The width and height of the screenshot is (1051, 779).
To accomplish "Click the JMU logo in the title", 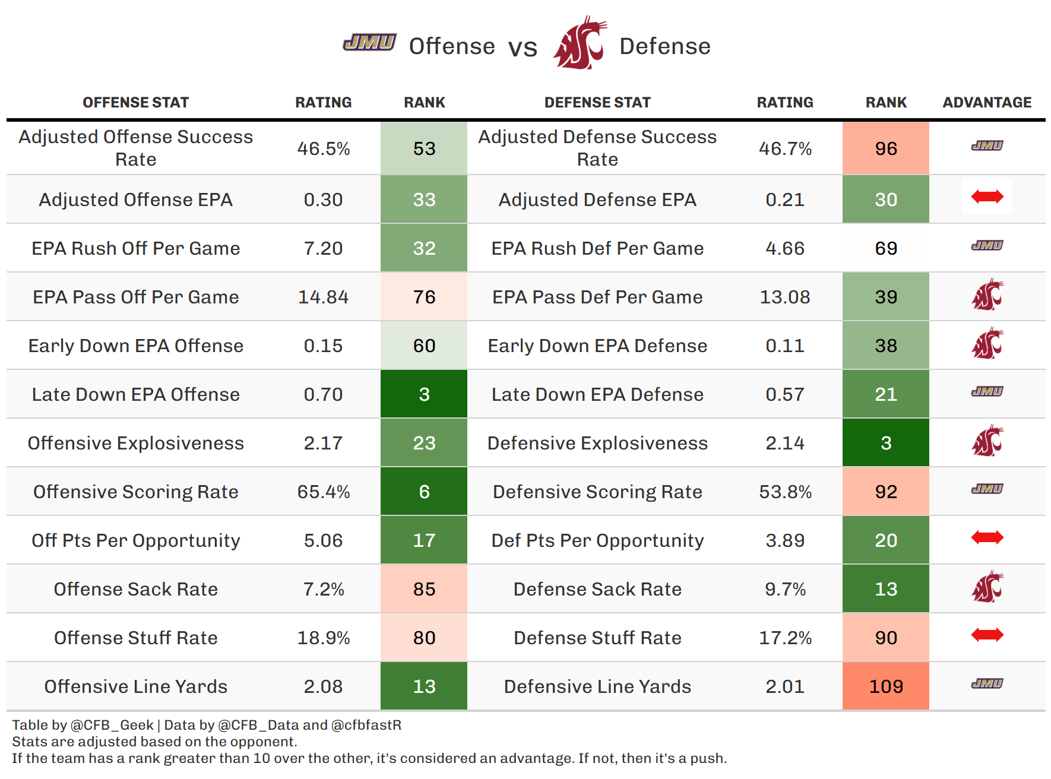I will pyautogui.click(x=369, y=42).
